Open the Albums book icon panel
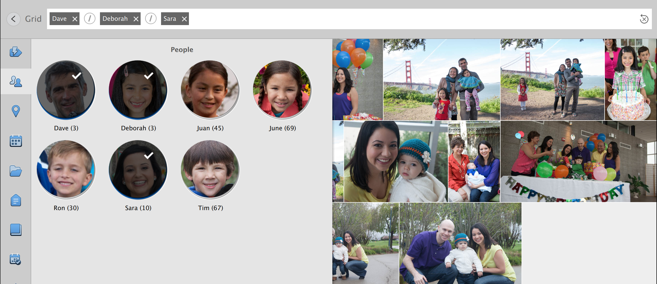This screenshot has height=284, width=657. [16, 230]
